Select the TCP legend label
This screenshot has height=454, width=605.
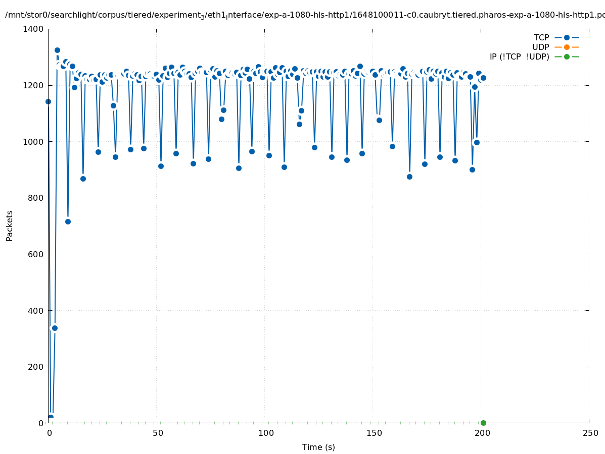[541, 37]
